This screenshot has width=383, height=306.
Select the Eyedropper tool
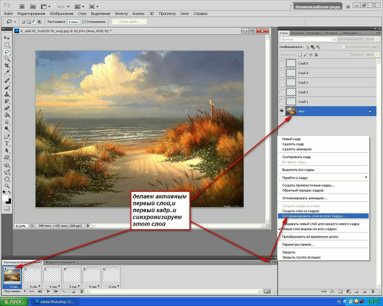(7, 72)
